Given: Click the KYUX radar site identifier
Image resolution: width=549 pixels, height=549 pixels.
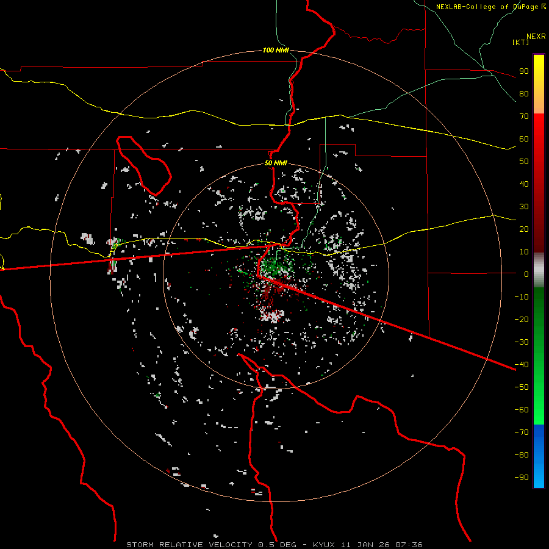Looking at the screenshot, I should [324, 545].
